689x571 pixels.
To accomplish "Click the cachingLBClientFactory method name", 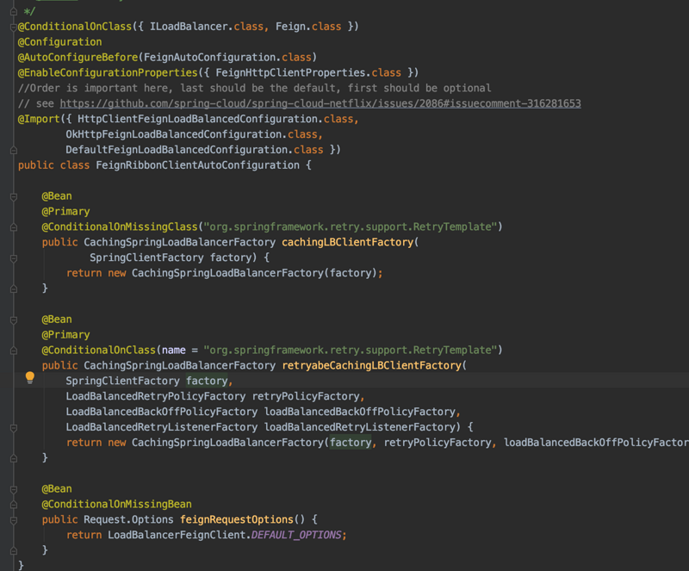I will (348, 242).
